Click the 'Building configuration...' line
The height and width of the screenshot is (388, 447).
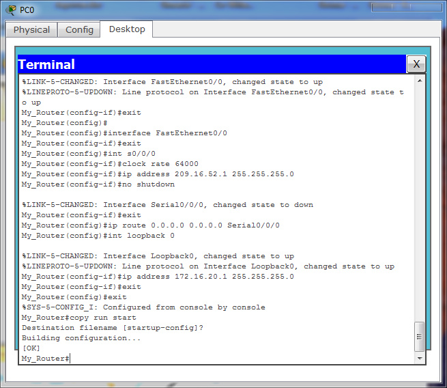(x=81, y=338)
